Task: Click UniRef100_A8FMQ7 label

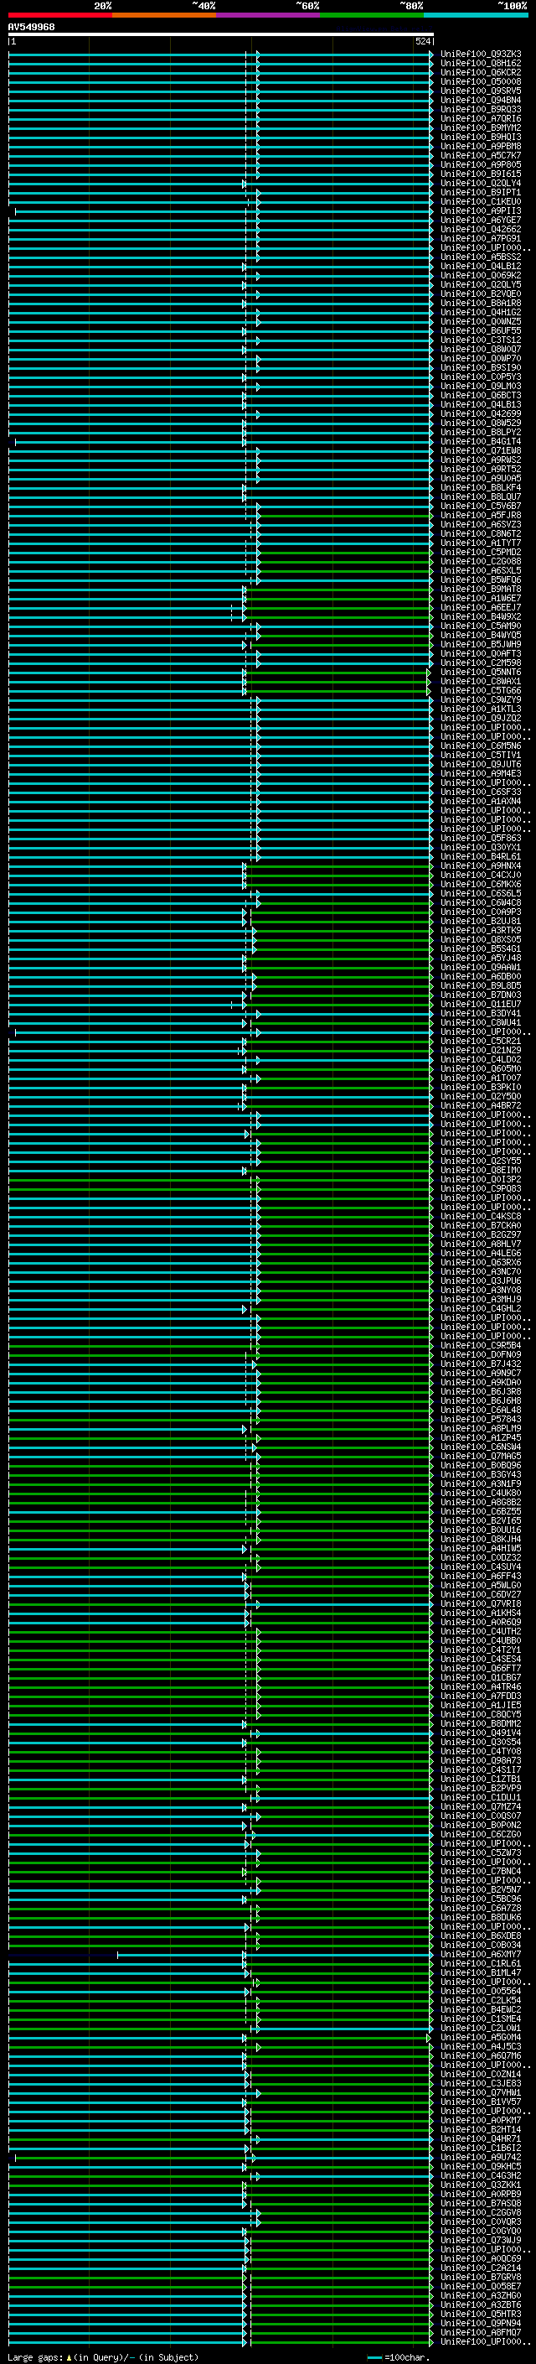Action: 481,2331
